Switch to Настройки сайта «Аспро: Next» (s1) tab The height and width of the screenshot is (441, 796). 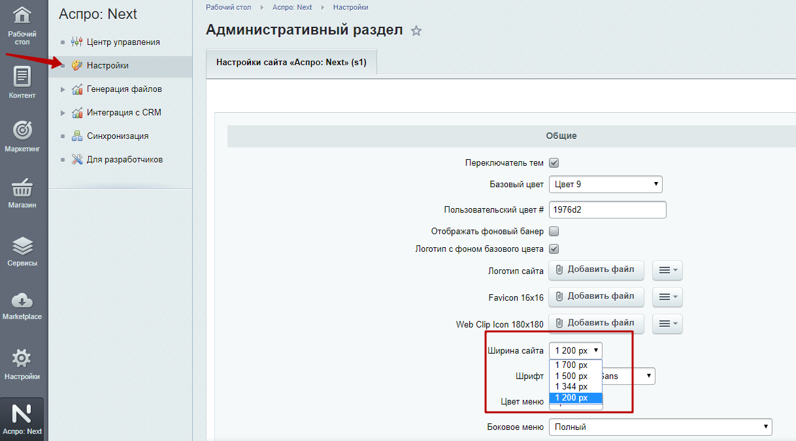291,63
